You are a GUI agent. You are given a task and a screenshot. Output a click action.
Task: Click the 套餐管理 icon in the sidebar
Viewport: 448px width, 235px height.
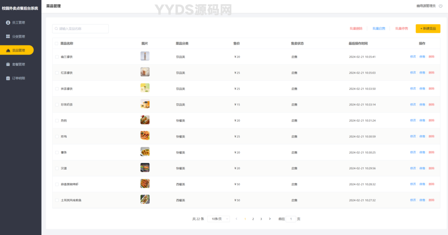8,64
